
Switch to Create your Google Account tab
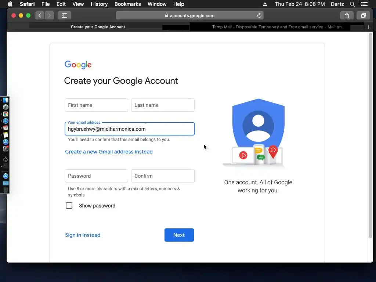(98, 27)
